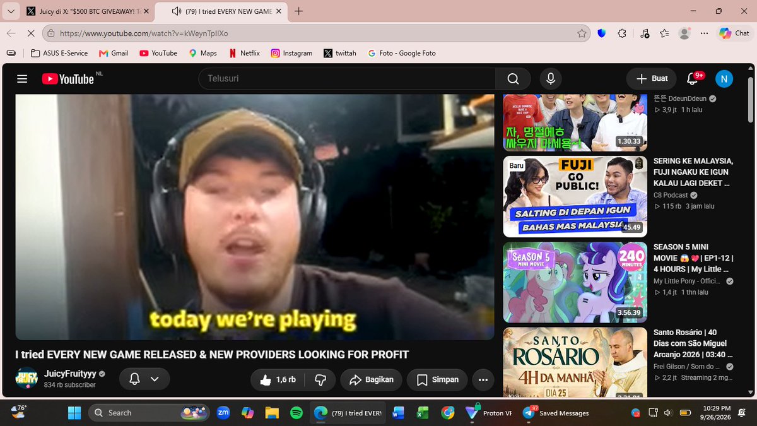Save the video with the Simpan button
The width and height of the screenshot is (757, 426).
tap(437, 379)
